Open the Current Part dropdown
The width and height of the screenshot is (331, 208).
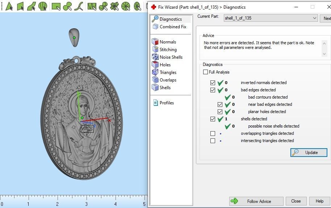click(271, 18)
